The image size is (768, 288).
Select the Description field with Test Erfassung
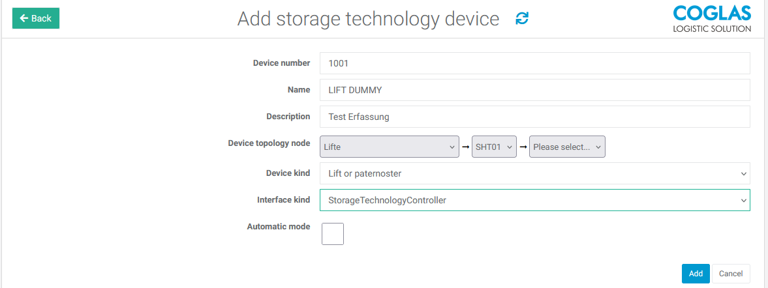534,117
